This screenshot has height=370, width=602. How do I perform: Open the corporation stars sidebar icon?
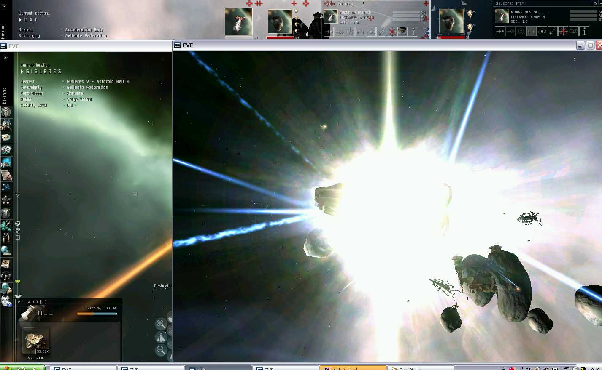[x=6, y=200]
